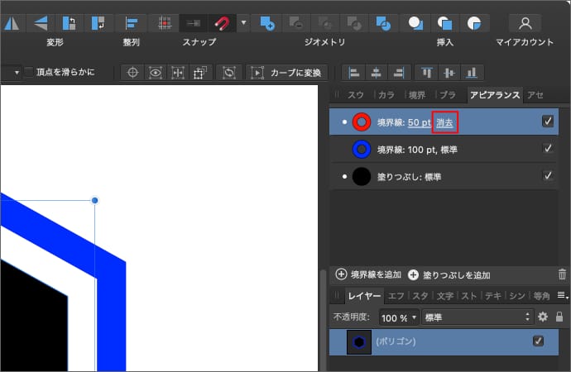571x372 pixels.
Task: Click the Geometry Add shapes icon
Action: (x=266, y=23)
